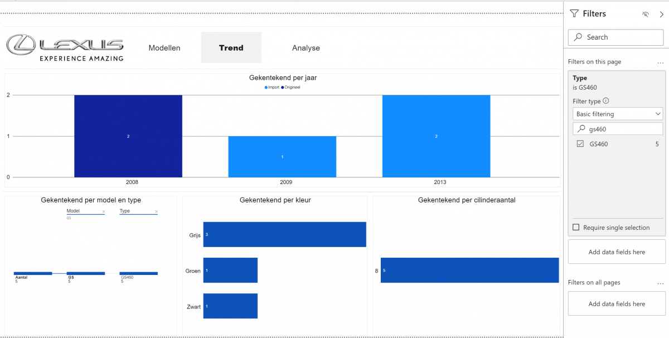669x338 pixels.
Task: Click the Filters funnel icon
Action: click(x=574, y=14)
